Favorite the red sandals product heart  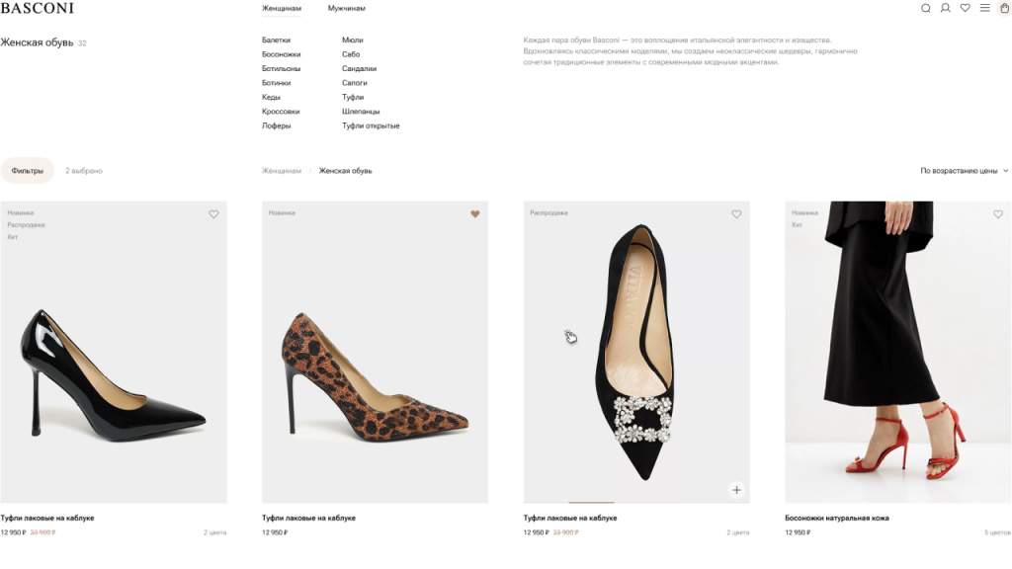[998, 214]
